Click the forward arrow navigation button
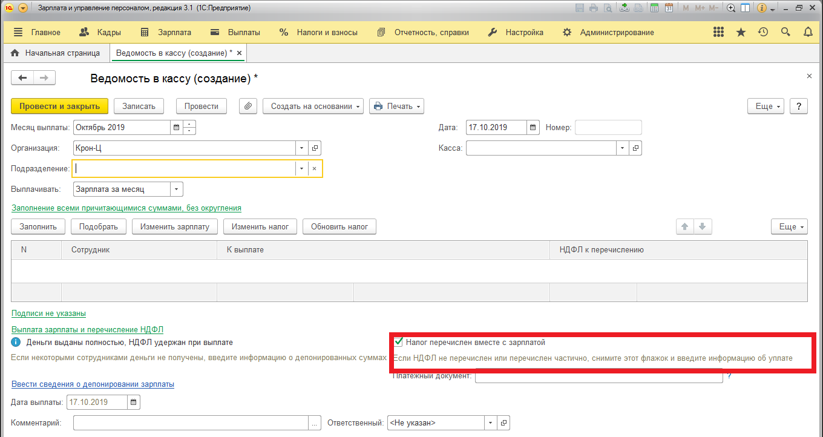The image size is (823, 437). click(44, 77)
